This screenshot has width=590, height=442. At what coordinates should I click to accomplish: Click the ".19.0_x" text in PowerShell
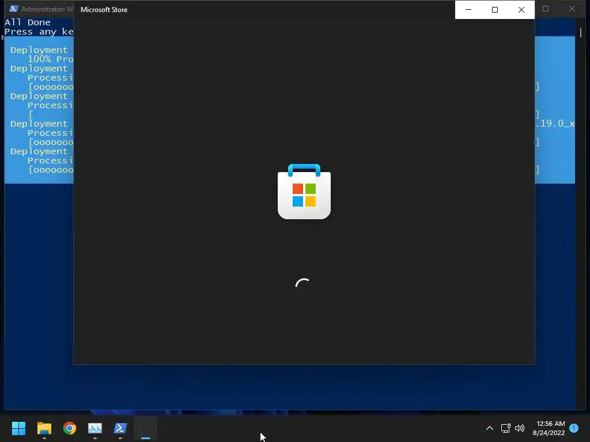(555, 124)
